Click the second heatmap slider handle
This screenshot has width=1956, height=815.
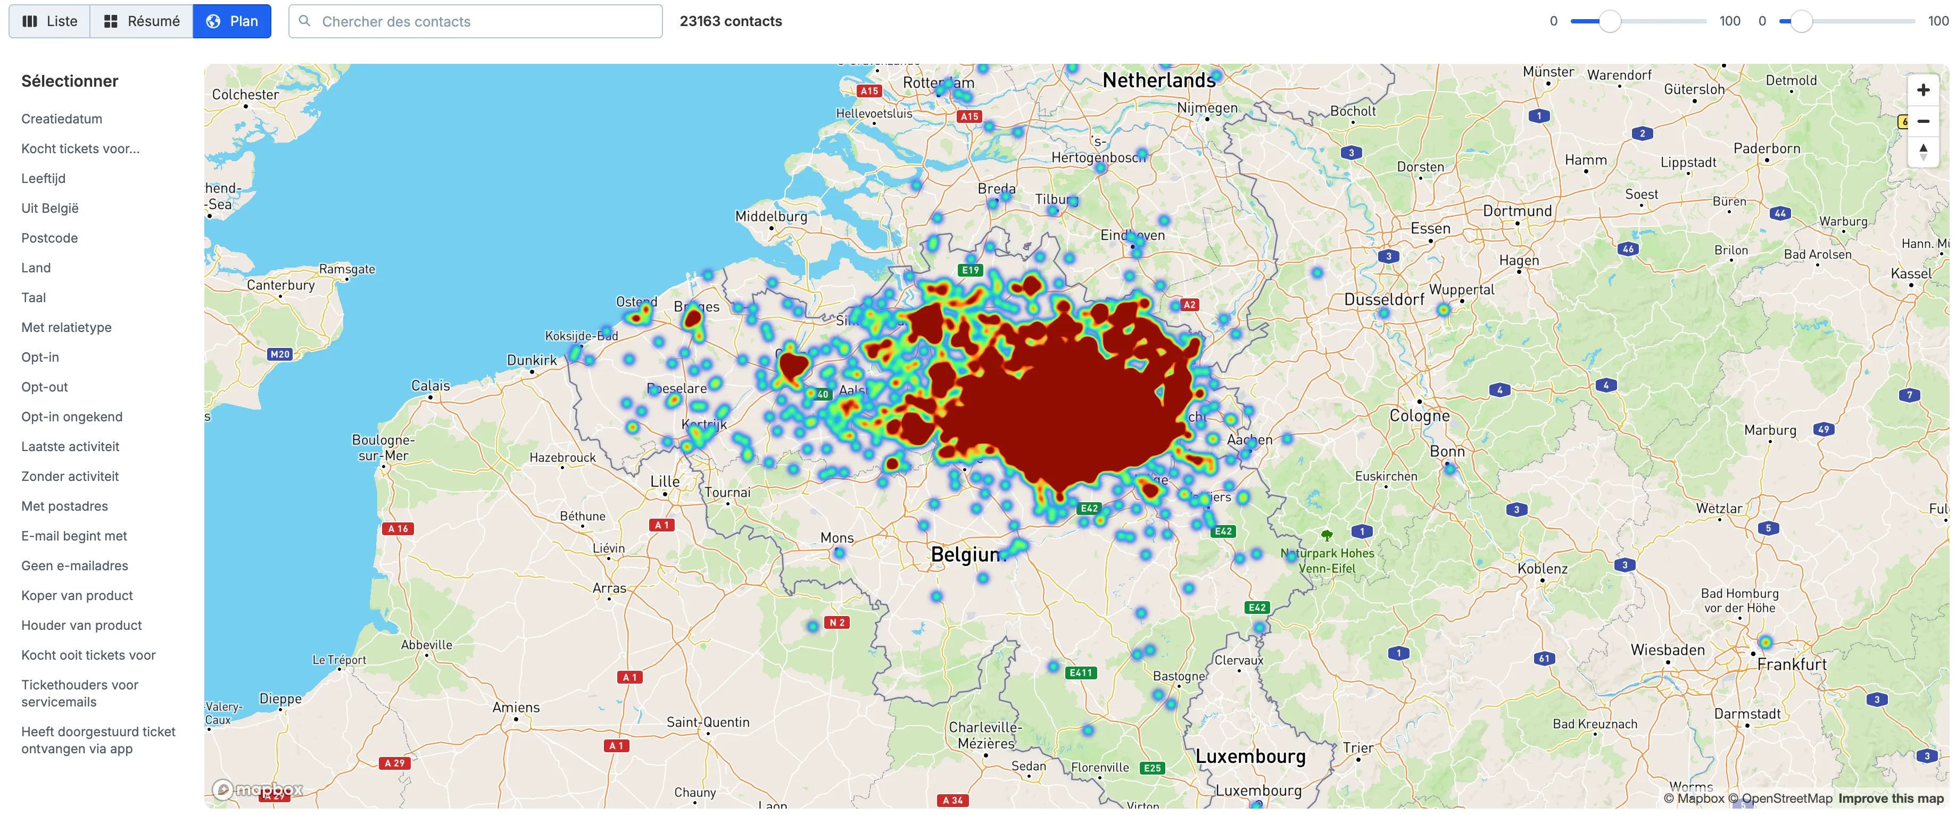(x=1801, y=21)
